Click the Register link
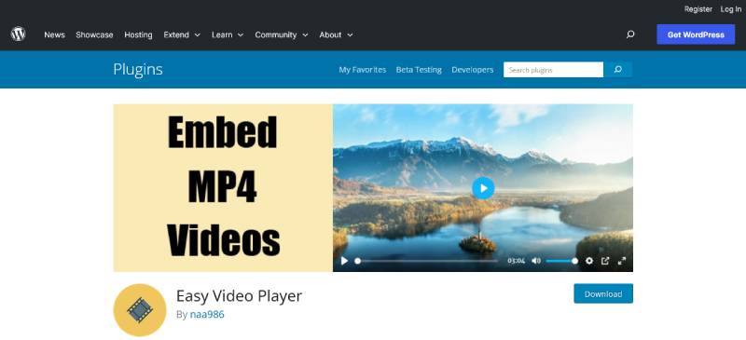 point(698,9)
